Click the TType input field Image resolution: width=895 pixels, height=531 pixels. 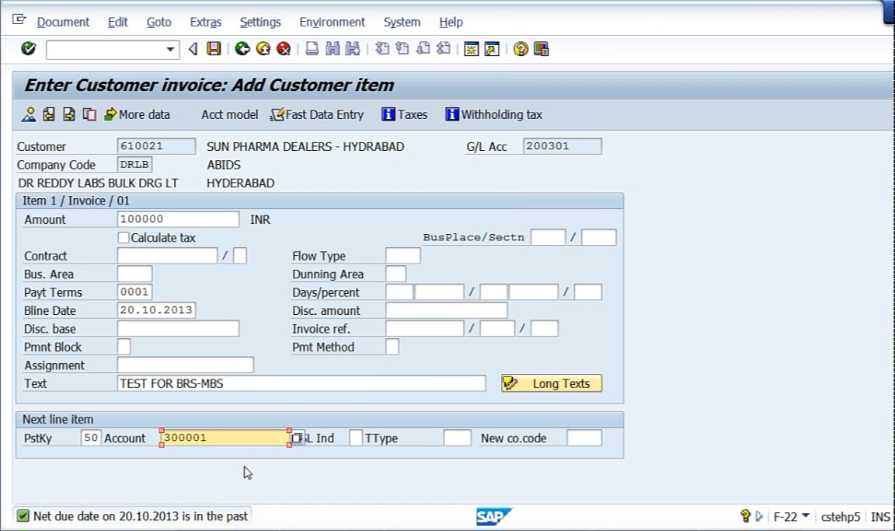click(x=457, y=438)
